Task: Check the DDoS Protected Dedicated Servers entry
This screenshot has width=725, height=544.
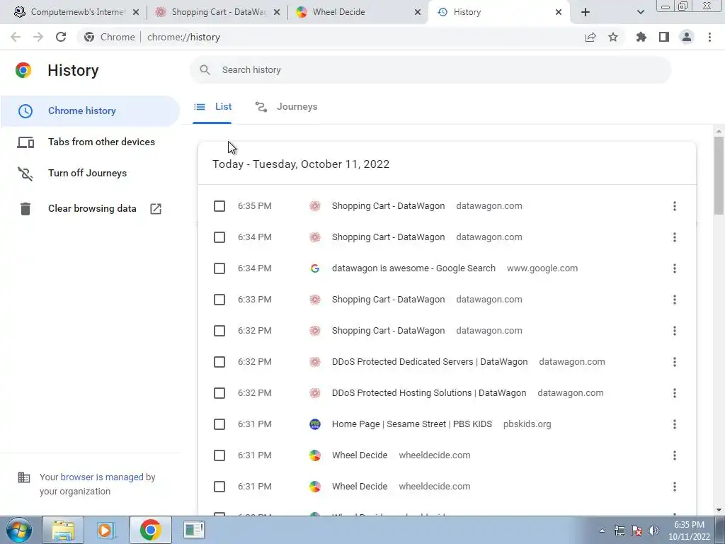Action: (219, 362)
